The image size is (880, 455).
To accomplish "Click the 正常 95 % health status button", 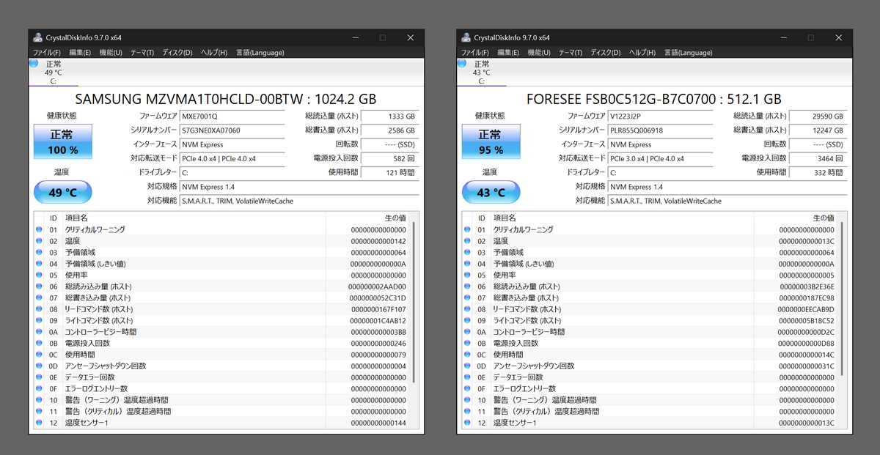I will [x=491, y=141].
